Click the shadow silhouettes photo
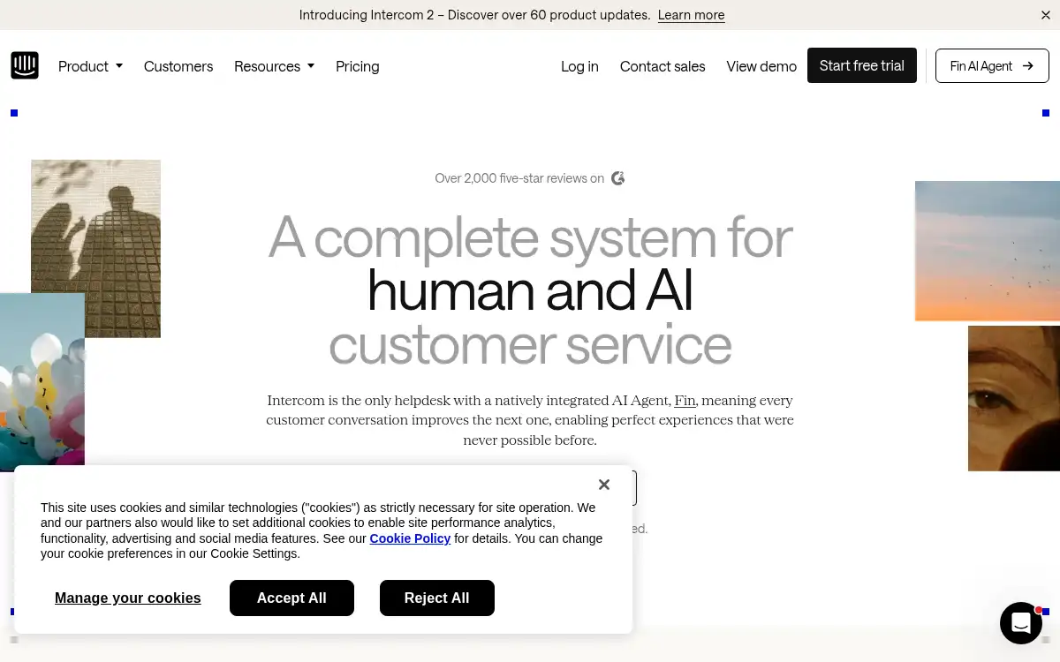 click(95, 249)
